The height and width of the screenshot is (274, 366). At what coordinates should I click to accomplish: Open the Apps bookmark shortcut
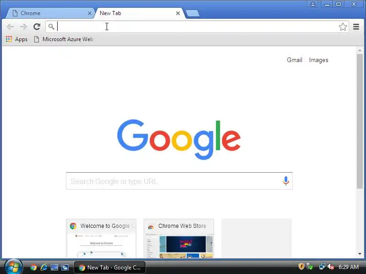pyautogui.click(x=16, y=39)
